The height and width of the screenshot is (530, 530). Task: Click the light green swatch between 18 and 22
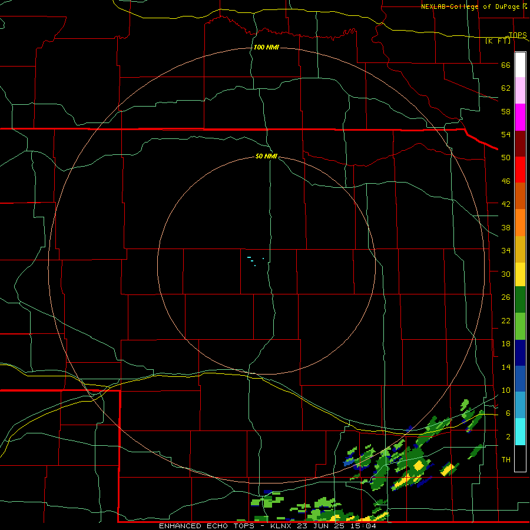pos(520,326)
